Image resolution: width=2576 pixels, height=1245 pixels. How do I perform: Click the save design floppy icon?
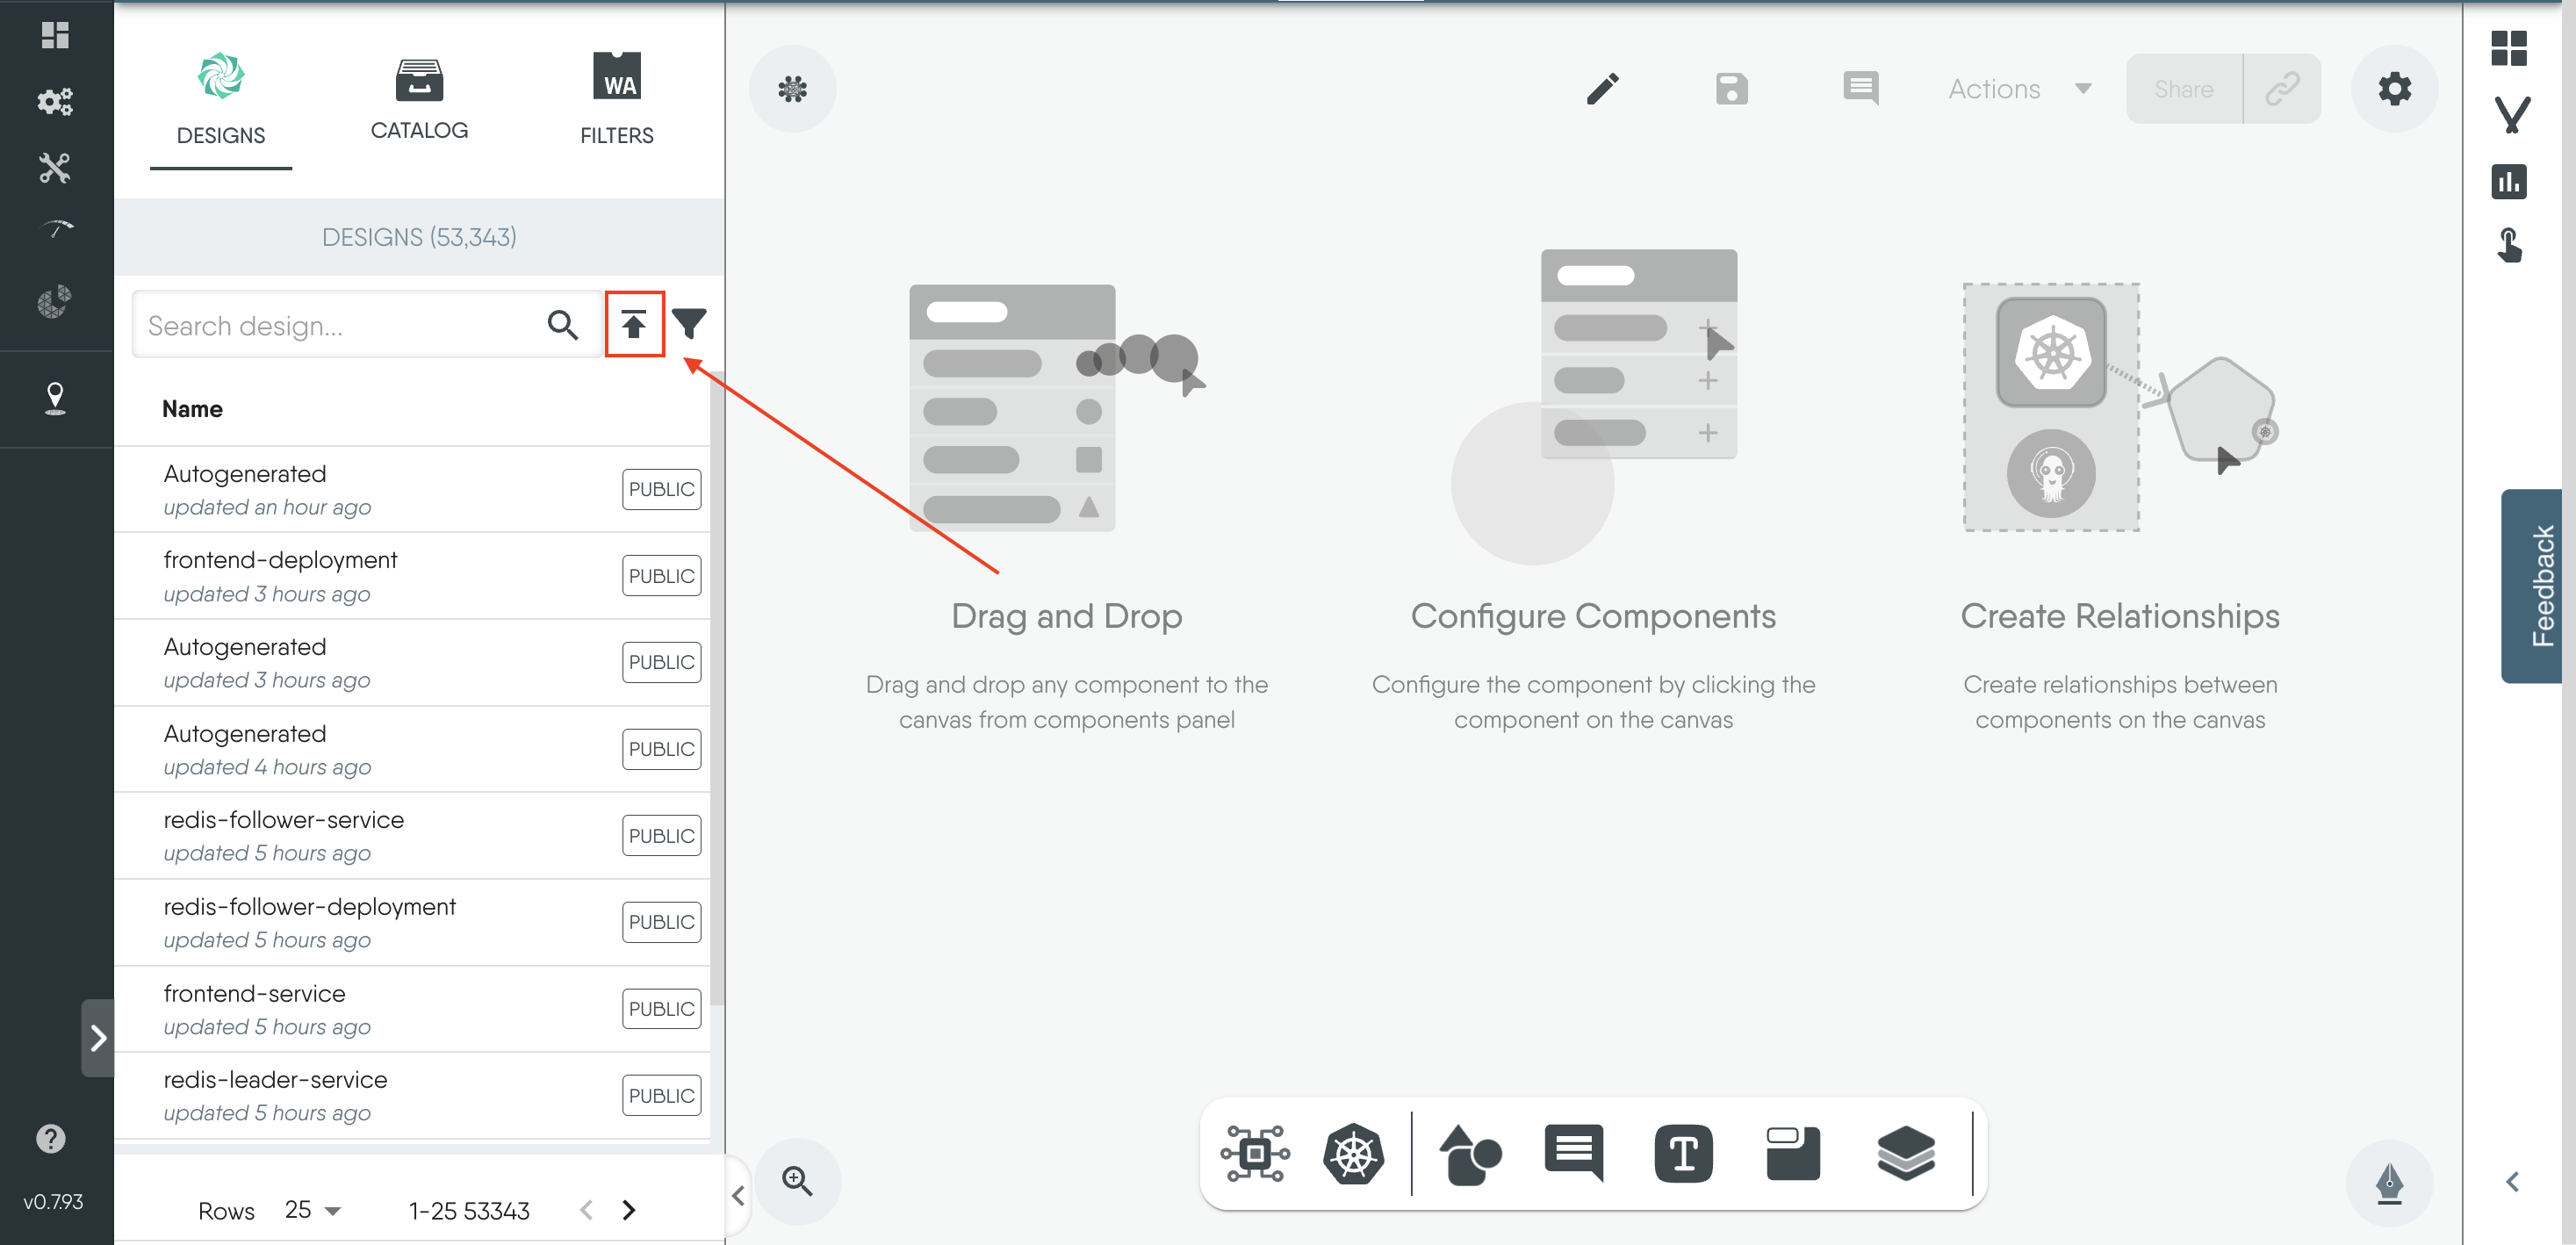pos(1731,89)
